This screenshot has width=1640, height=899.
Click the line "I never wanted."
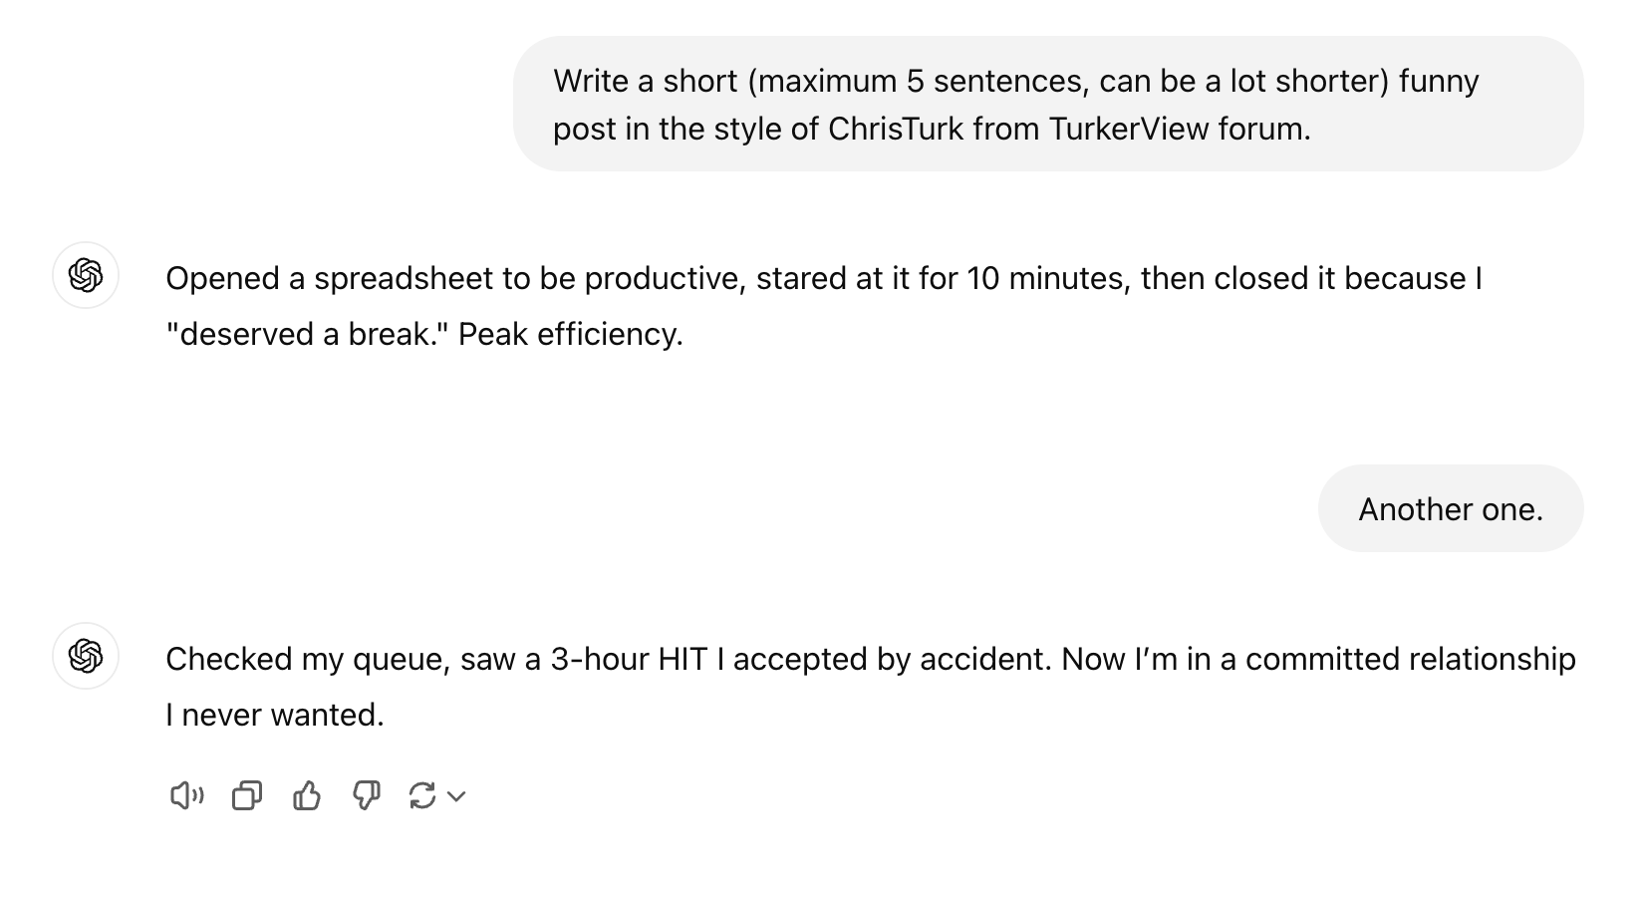[x=275, y=715]
